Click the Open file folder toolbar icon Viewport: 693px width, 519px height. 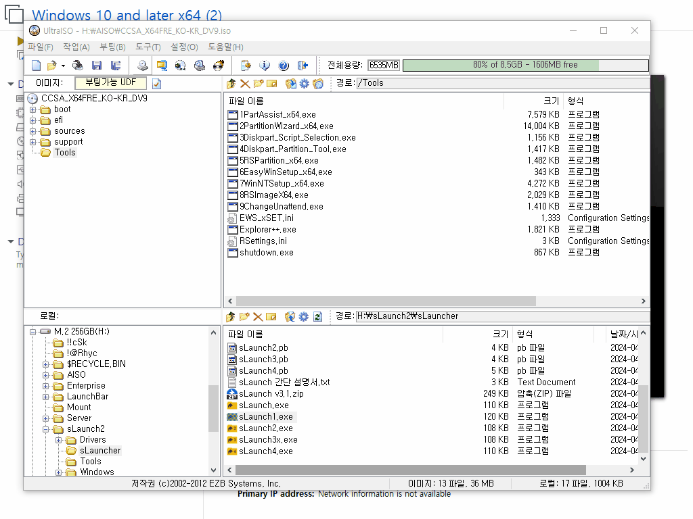tap(51, 66)
